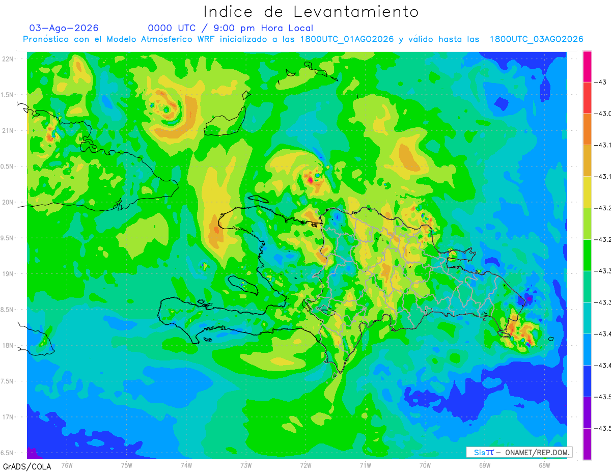Click the '21N' latitude label
Screen dimensions: 611x472
[8, 131]
